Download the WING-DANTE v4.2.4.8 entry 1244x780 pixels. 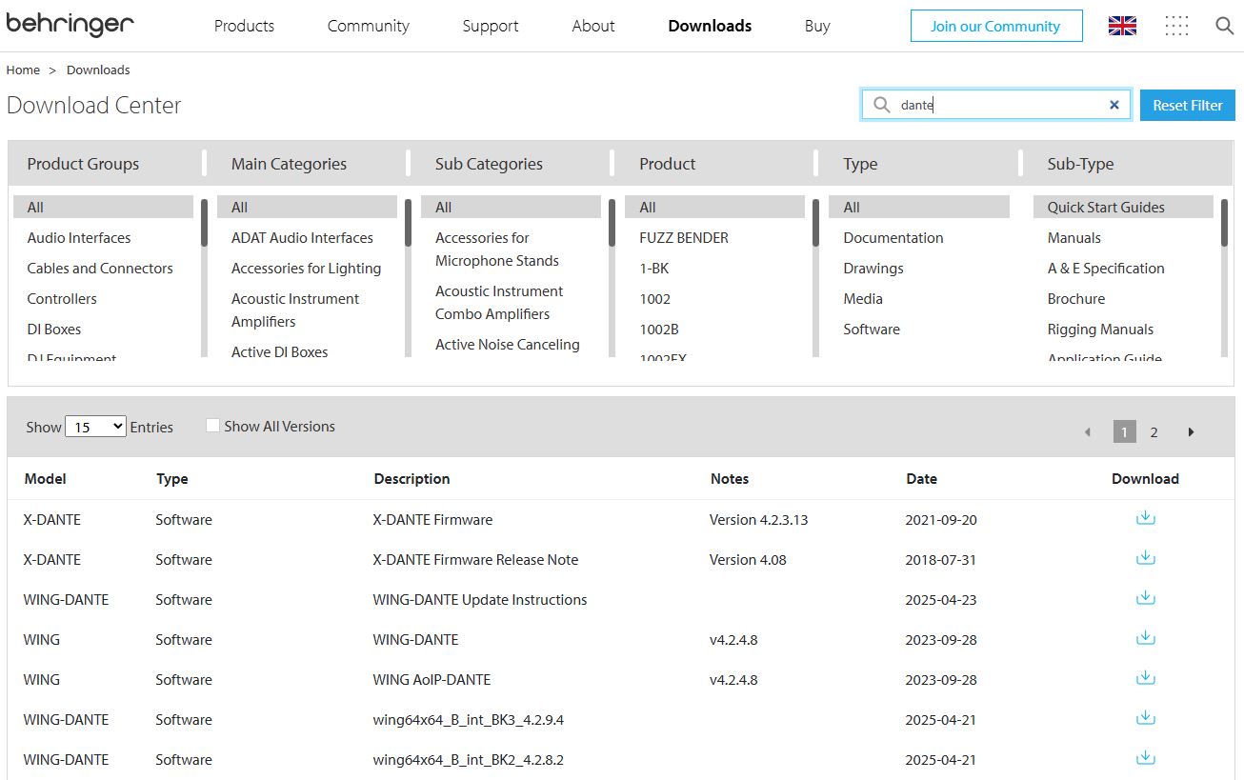tap(1146, 638)
